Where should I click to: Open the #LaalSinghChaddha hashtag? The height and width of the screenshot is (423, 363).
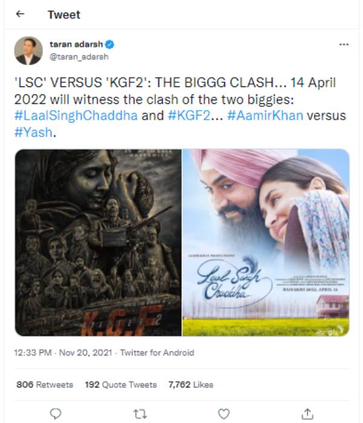76,115
